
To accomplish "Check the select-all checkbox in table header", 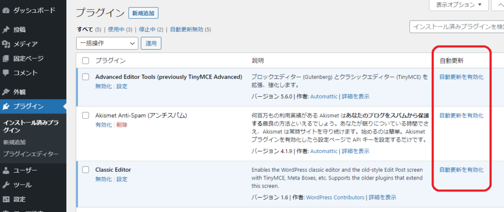I will [86, 61].
